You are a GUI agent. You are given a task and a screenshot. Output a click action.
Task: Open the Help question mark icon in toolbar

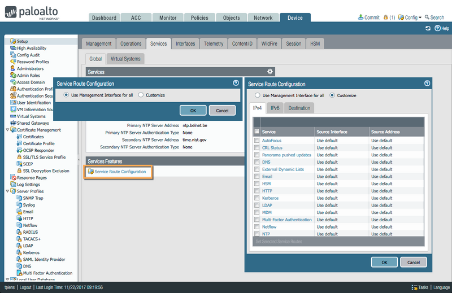tap(437, 28)
